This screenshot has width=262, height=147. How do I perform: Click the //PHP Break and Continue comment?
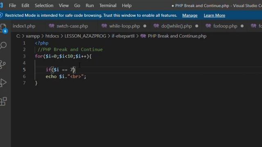click(x=70, y=49)
